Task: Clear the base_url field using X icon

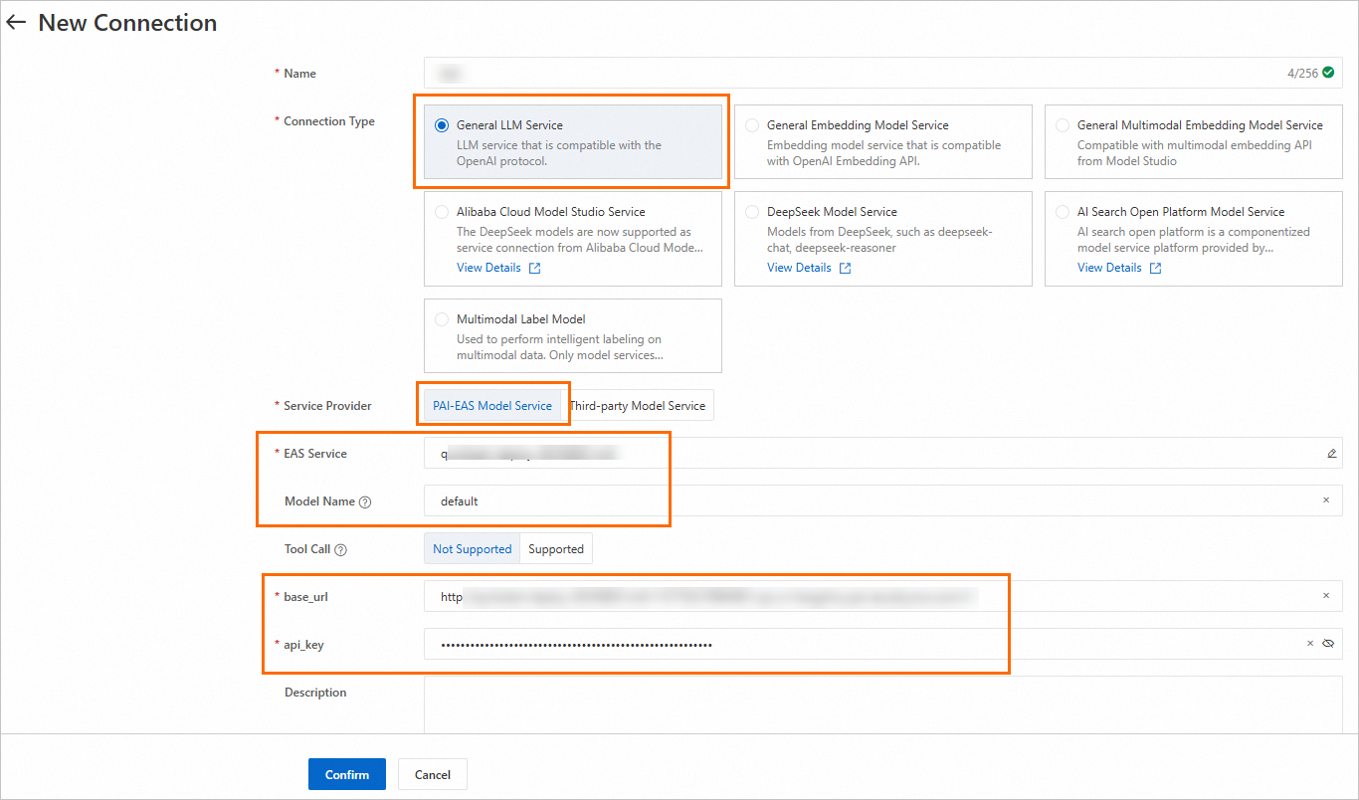Action: pos(1326,596)
